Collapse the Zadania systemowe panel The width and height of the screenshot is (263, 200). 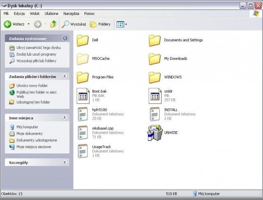[65, 38]
